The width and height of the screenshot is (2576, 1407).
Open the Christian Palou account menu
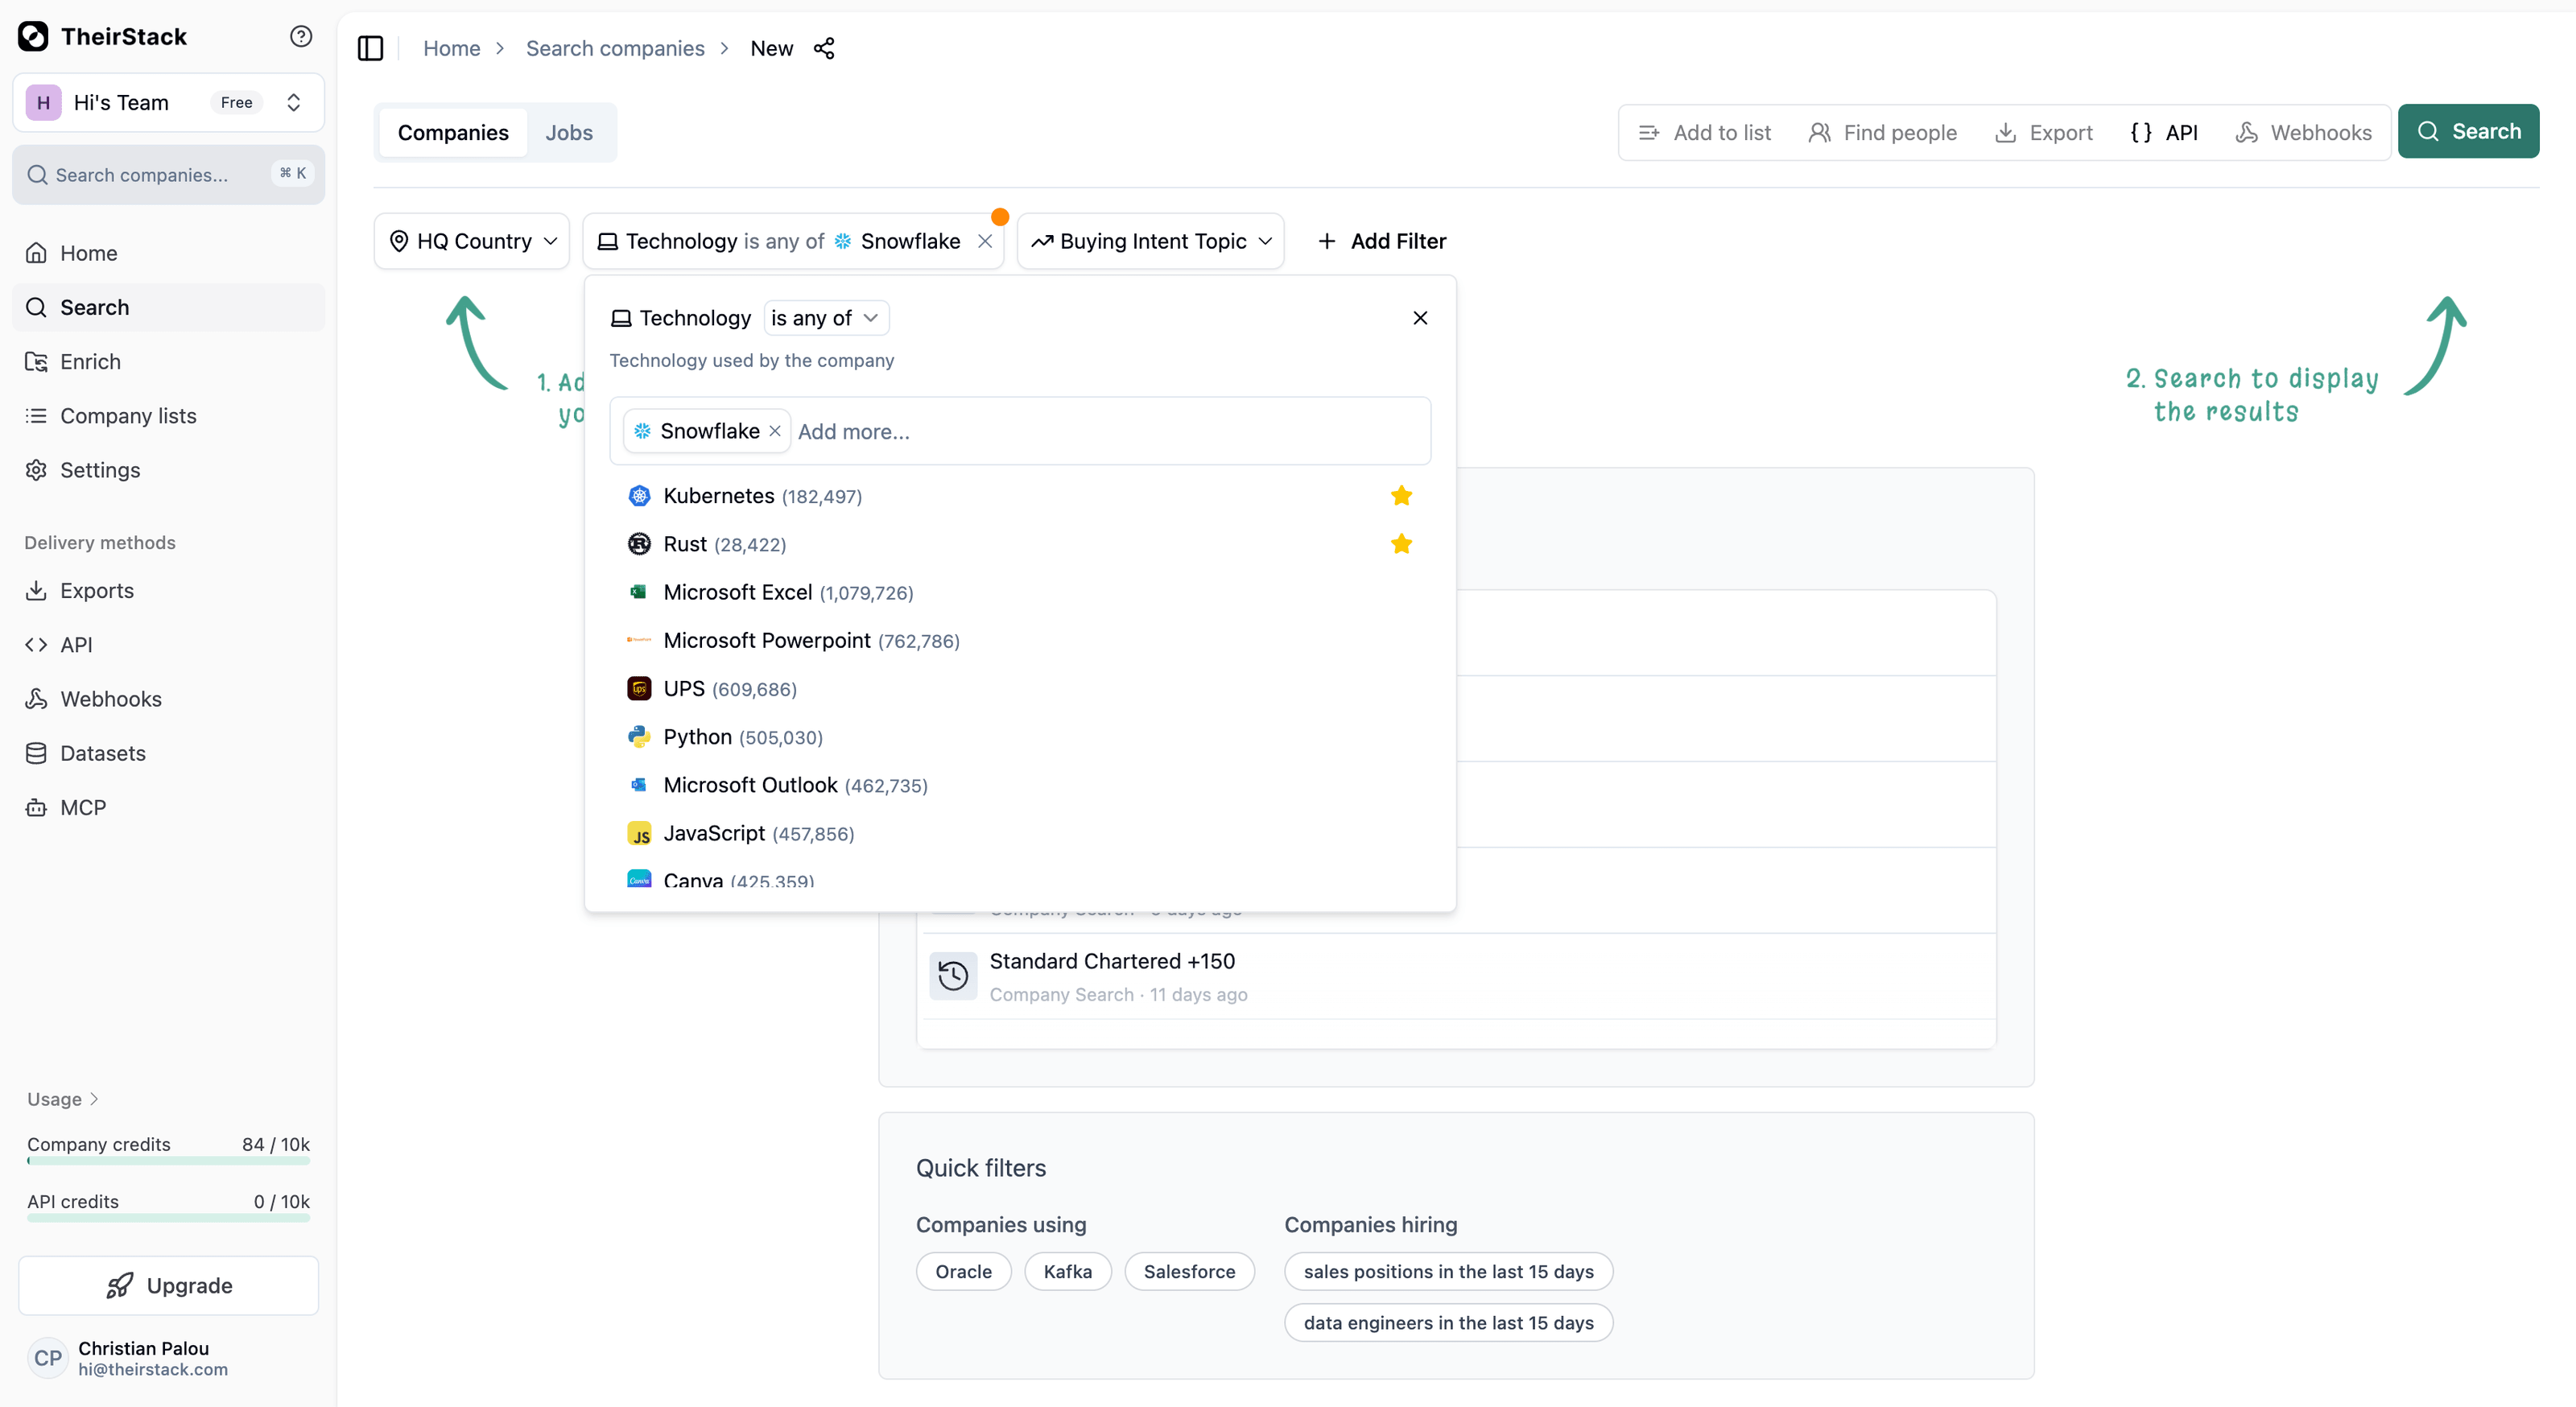point(168,1358)
